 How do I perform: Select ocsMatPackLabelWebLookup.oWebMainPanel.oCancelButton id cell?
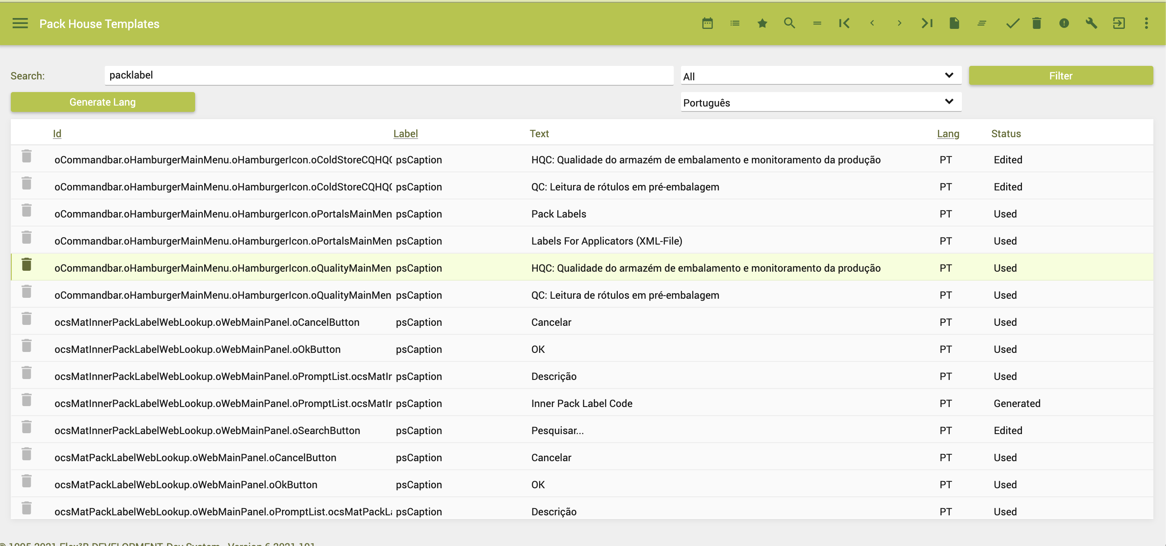tap(195, 458)
